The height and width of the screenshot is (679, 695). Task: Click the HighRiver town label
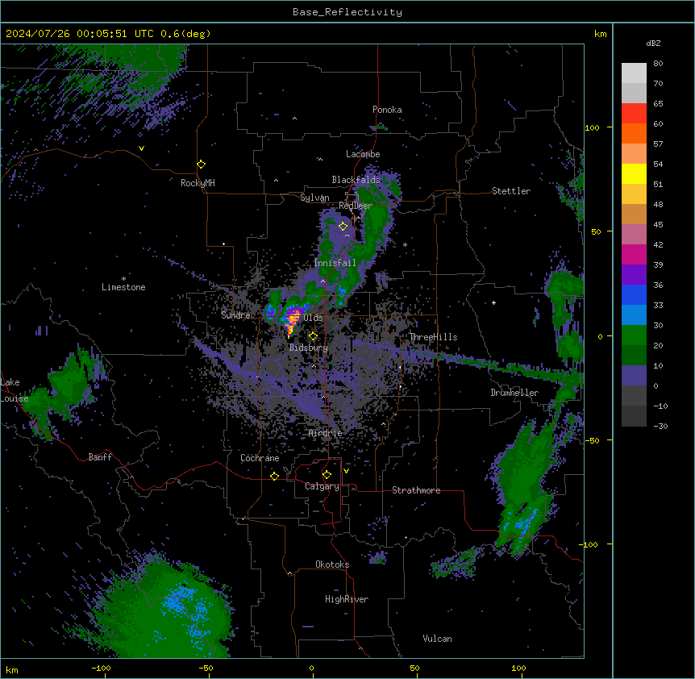[x=347, y=599]
